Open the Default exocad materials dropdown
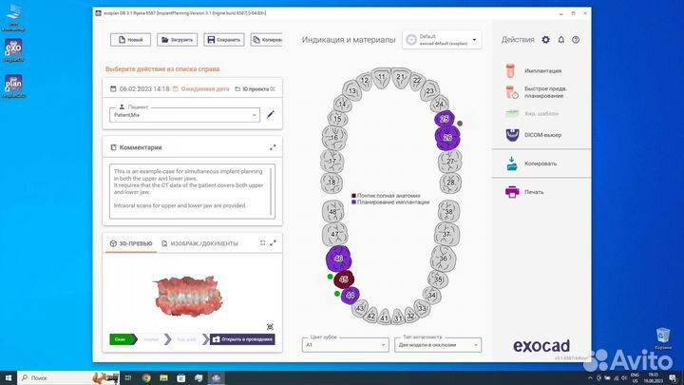Image resolution: width=684 pixels, height=385 pixels. click(442, 40)
